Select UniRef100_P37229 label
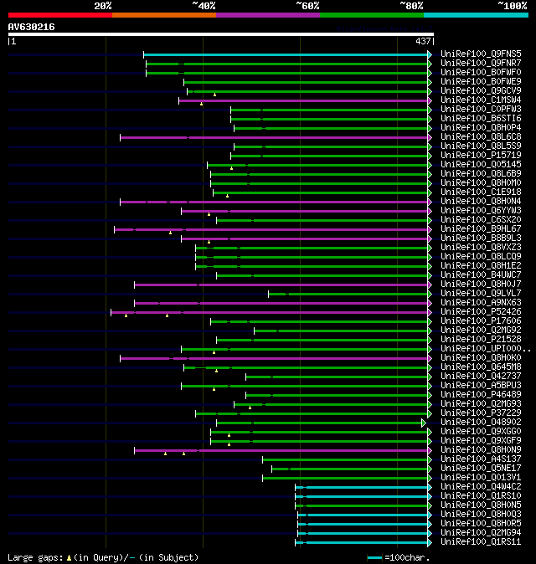The width and height of the screenshot is (536, 564). pos(481,413)
